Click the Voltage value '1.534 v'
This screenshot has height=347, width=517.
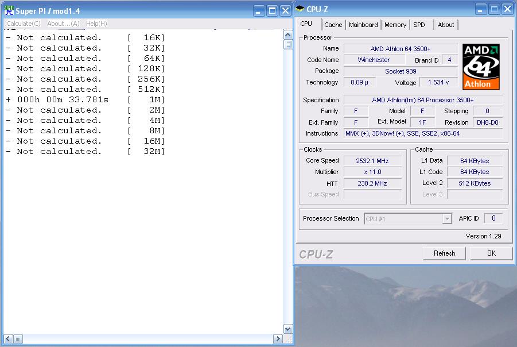tap(438, 82)
